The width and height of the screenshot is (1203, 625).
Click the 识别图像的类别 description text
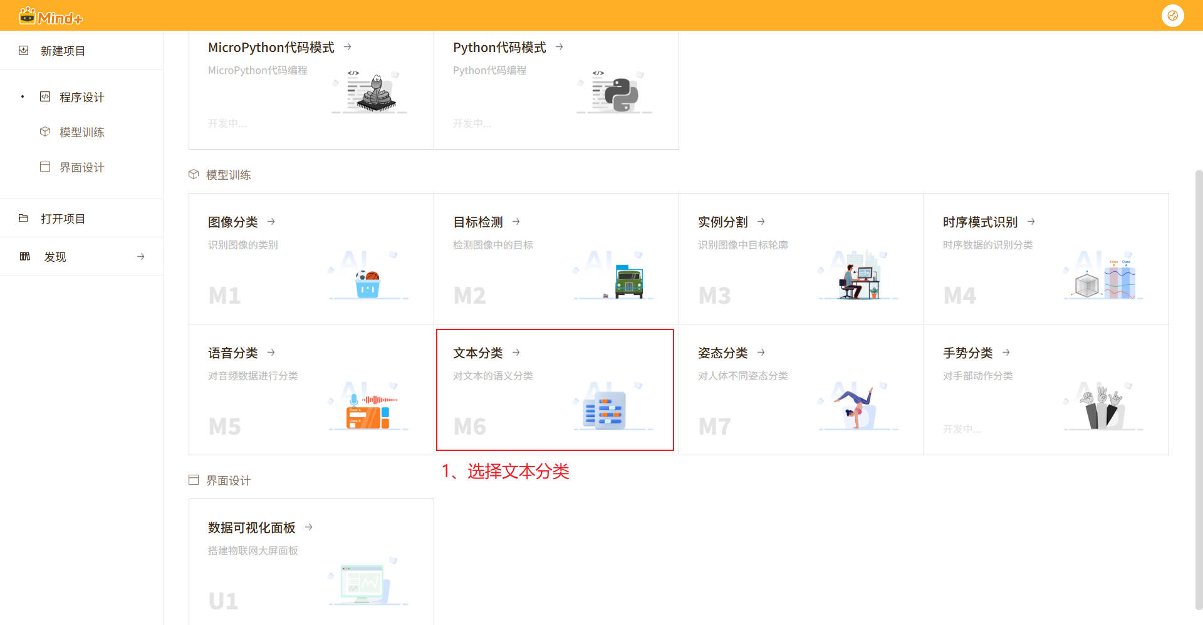pyautogui.click(x=243, y=245)
